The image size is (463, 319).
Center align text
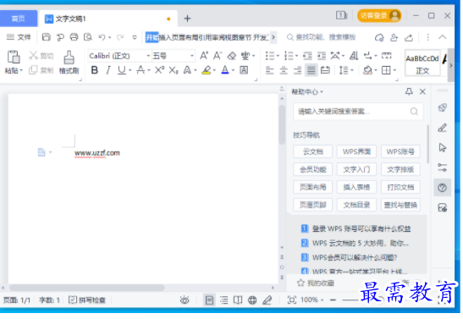tap(284, 70)
